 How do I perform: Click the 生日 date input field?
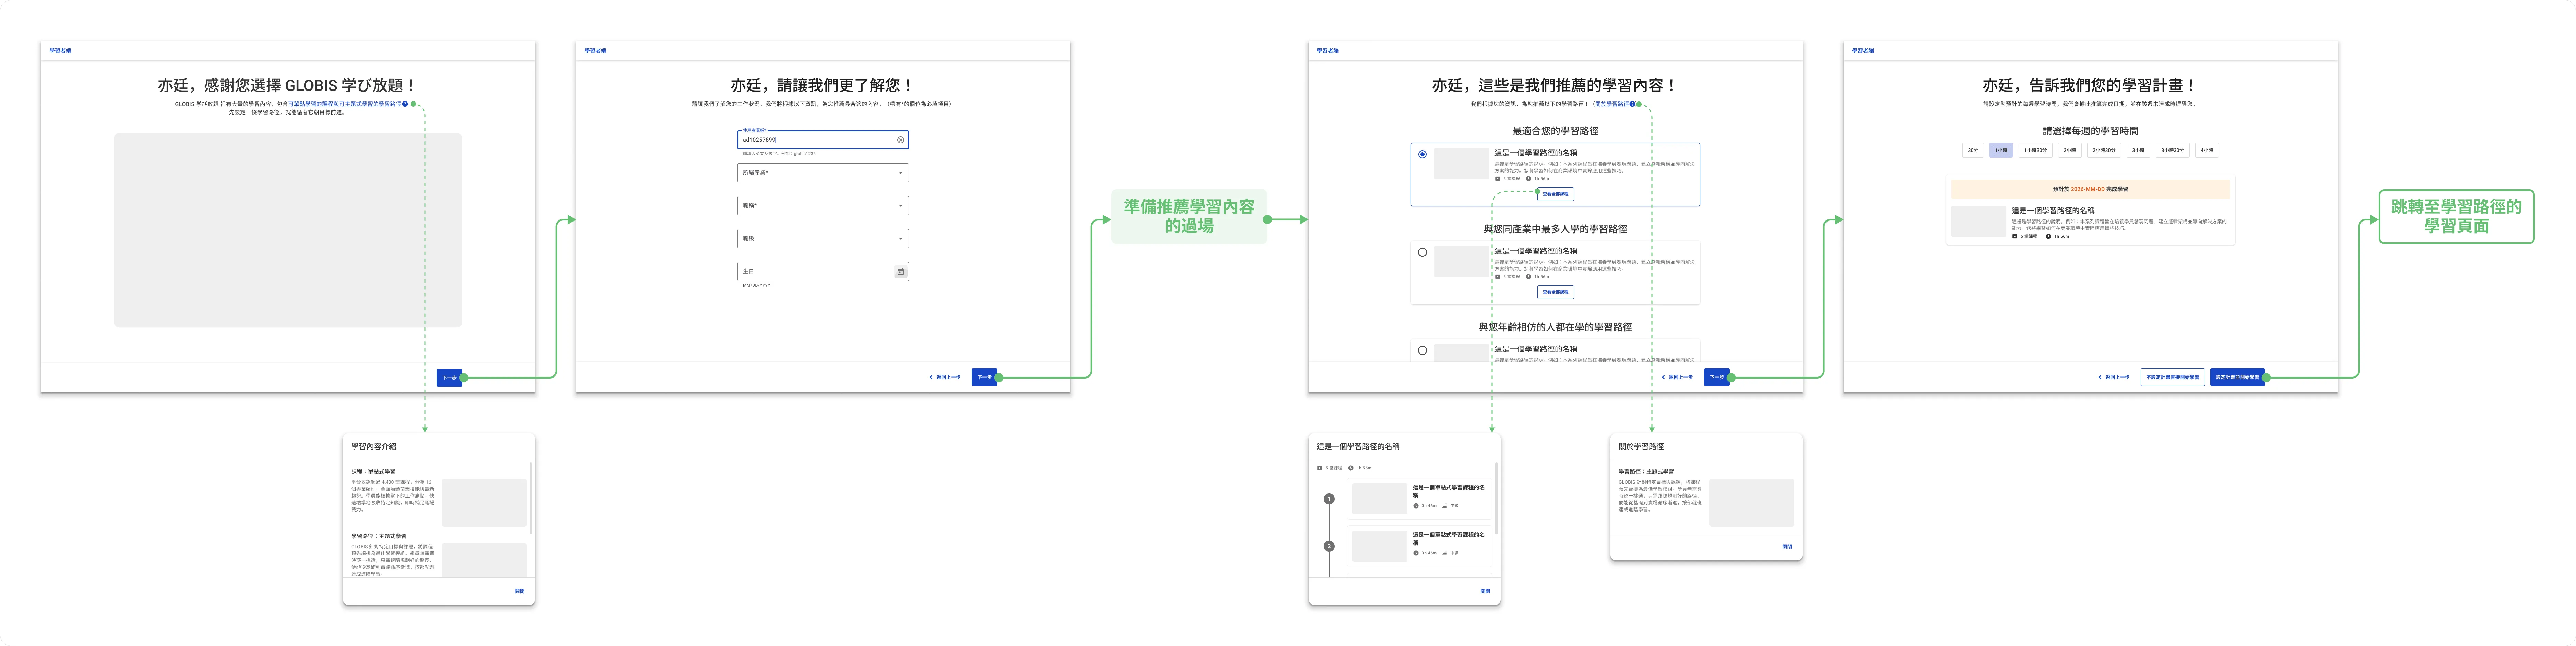[823, 272]
